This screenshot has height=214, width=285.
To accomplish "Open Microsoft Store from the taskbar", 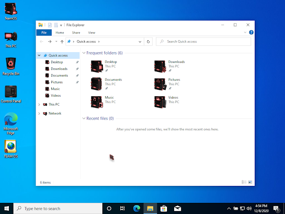I will 164,208.
